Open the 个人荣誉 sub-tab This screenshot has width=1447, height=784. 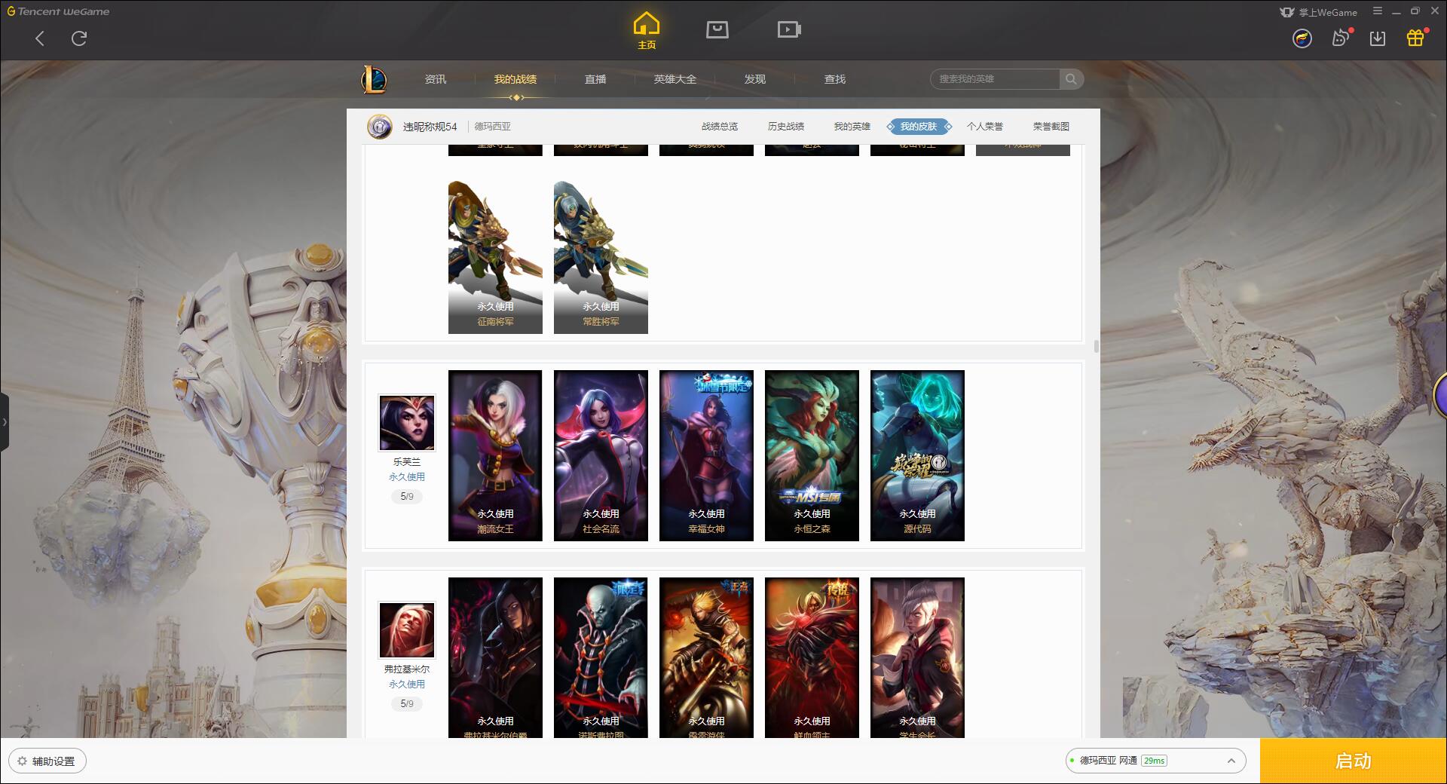(985, 127)
